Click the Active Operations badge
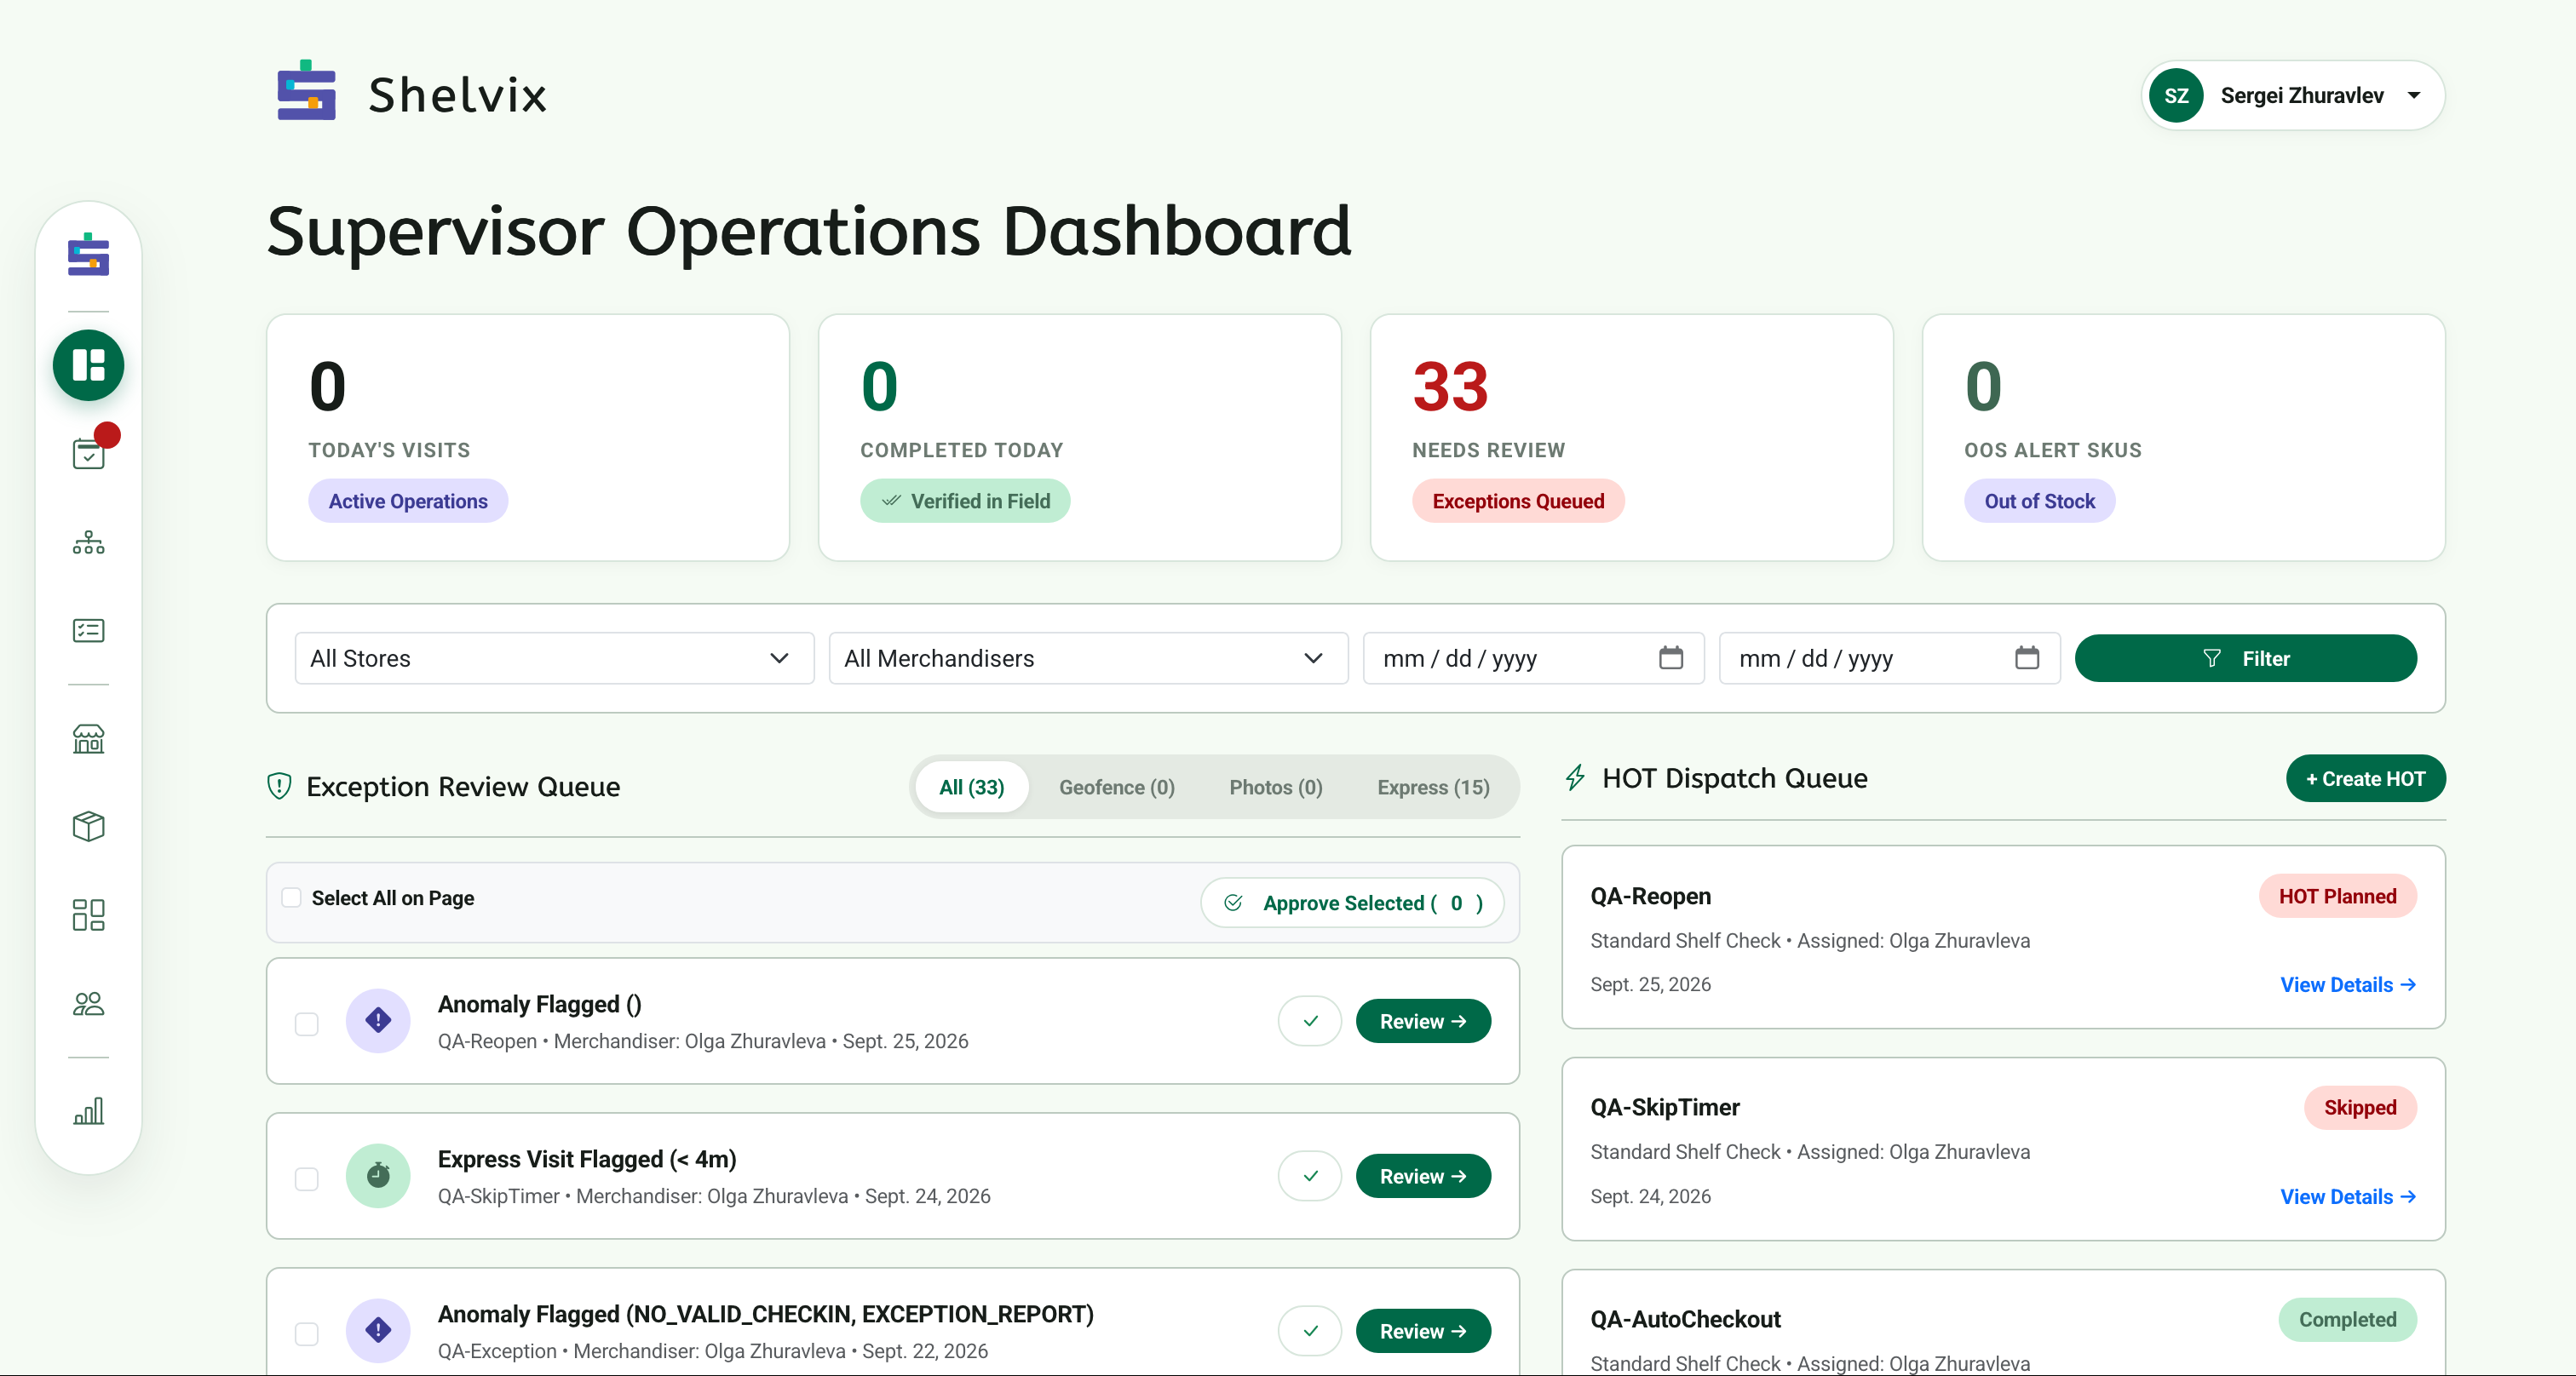The height and width of the screenshot is (1376, 2576). click(x=408, y=501)
